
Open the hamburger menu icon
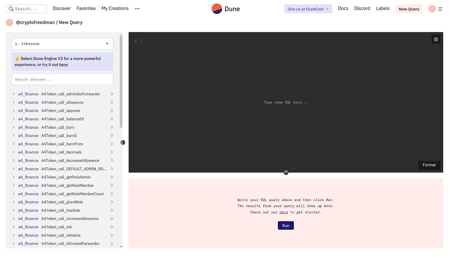(x=440, y=9)
